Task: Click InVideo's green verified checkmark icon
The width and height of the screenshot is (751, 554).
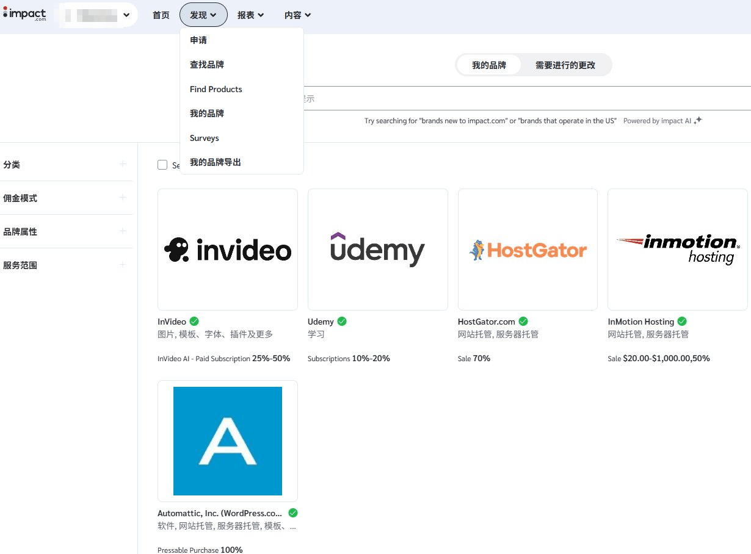Action: [194, 321]
